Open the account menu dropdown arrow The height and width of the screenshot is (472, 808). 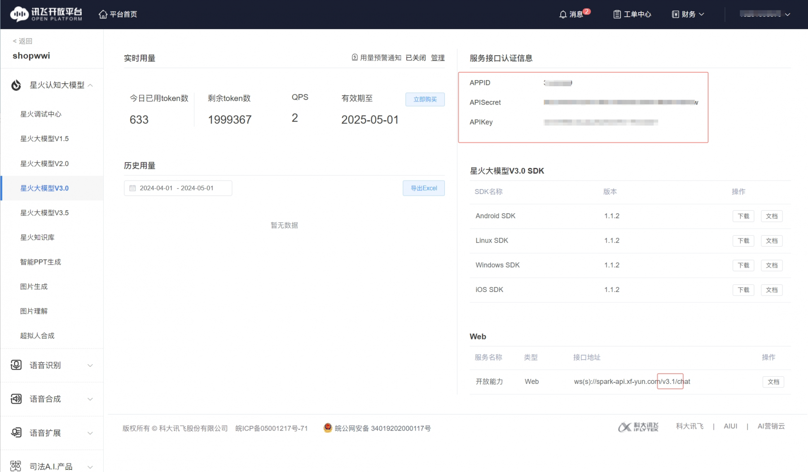pos(787,14)
